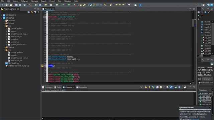Viewport: 214px width, 120px height.
Task: Select LiquidCrystal.h under Inc folder
Action: point(17,53)
